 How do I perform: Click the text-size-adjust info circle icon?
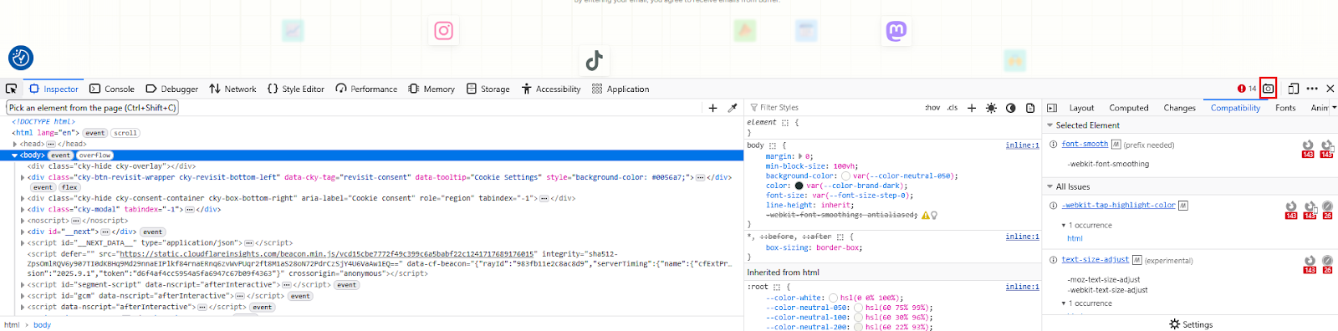pyautogui.click(x=1054, y=260)
